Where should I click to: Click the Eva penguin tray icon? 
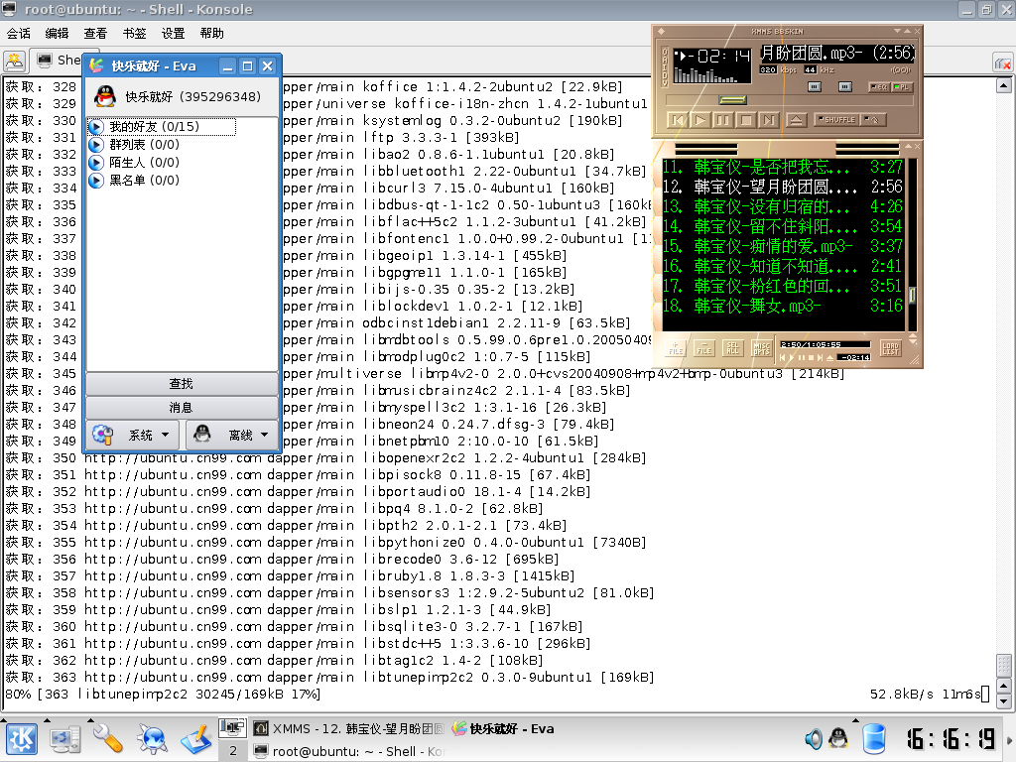(x=838, y=738)
